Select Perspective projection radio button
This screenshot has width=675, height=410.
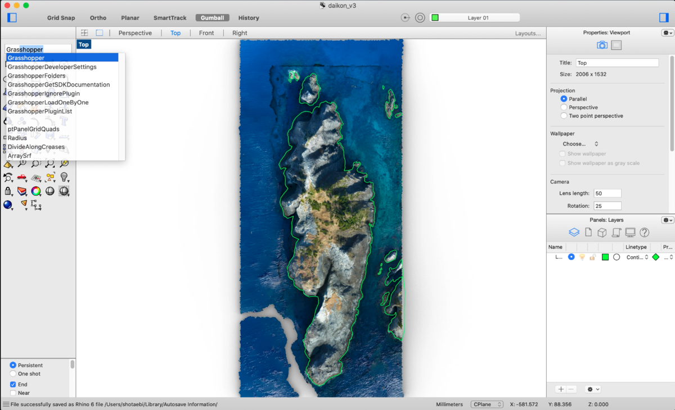click(x=564, y=107)
